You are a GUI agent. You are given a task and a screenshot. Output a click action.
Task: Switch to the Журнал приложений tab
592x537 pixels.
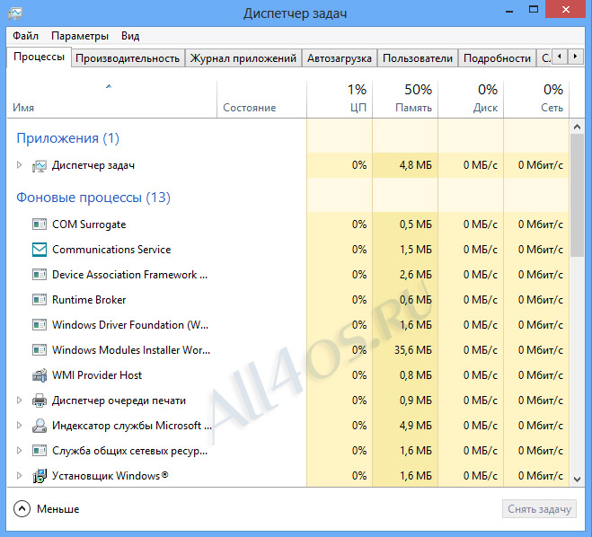pos(243,58)
